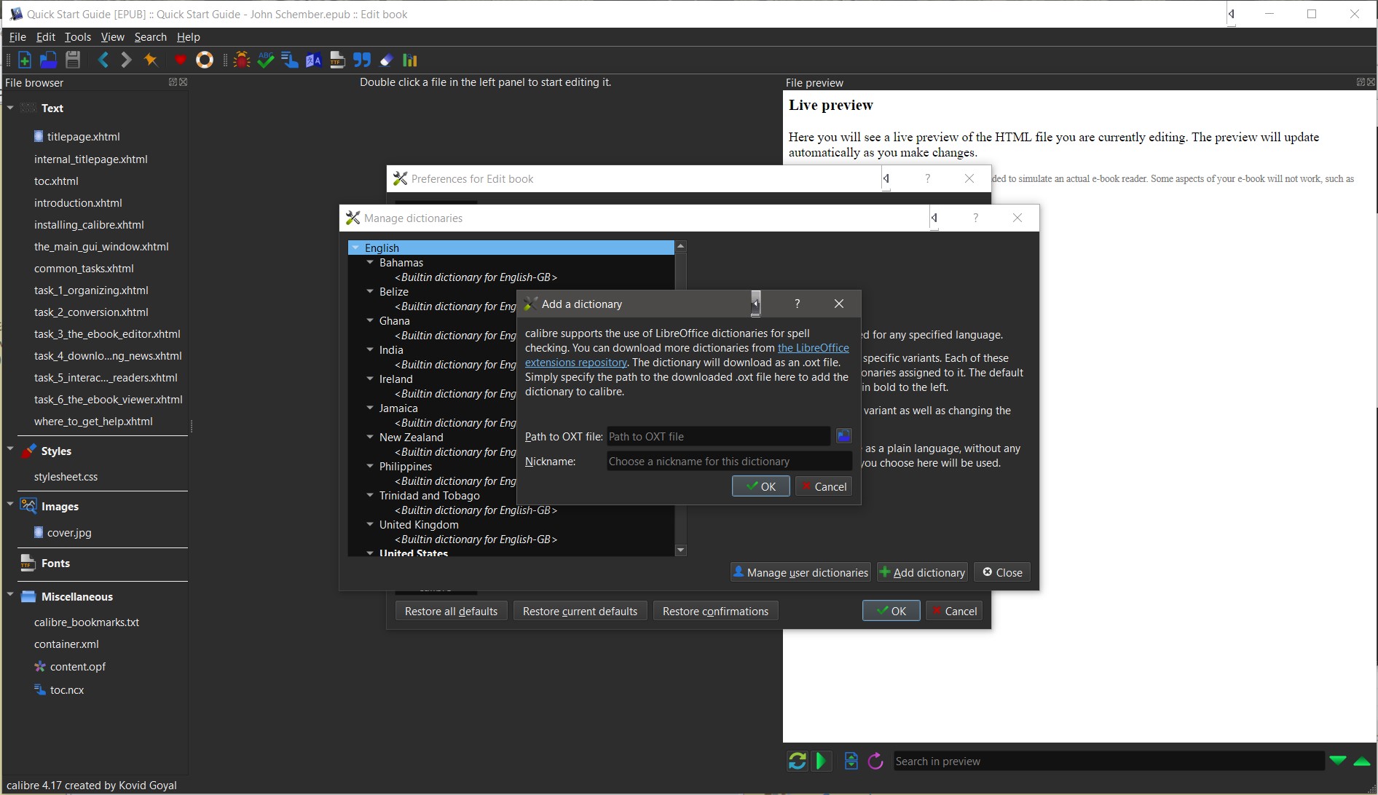Image resolution: width=1378 pixels, height=795 pixels.
Task: Collapse the Miscellaneous section in File browser
Action: (10, 595)
